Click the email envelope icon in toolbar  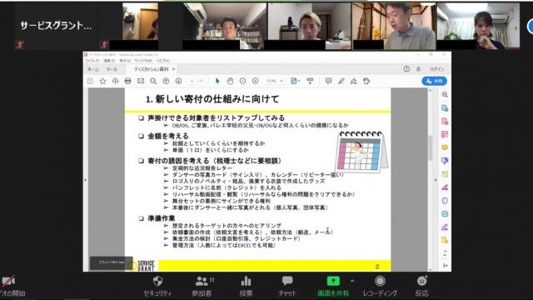(x=141, y=81)
